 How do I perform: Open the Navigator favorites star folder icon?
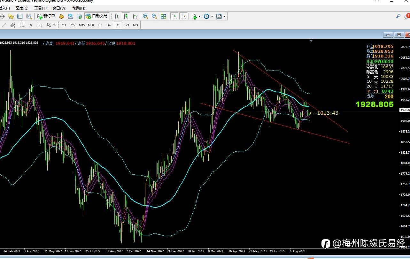pyautogui.click(x=11, y=16)
